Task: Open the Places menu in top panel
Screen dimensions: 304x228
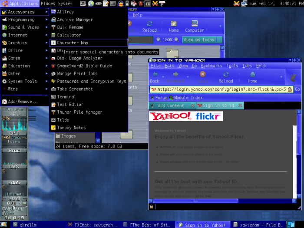Action: [48, 3]
